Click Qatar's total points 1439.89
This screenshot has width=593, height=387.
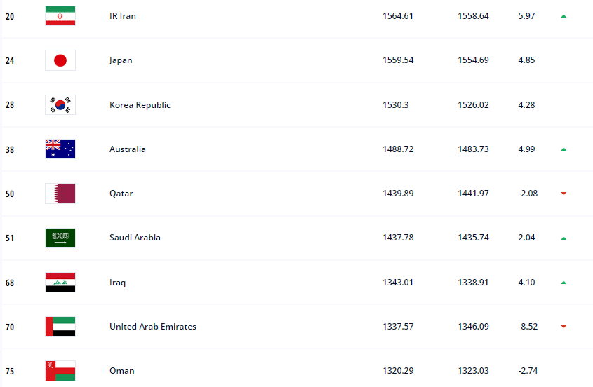point(398,193)
